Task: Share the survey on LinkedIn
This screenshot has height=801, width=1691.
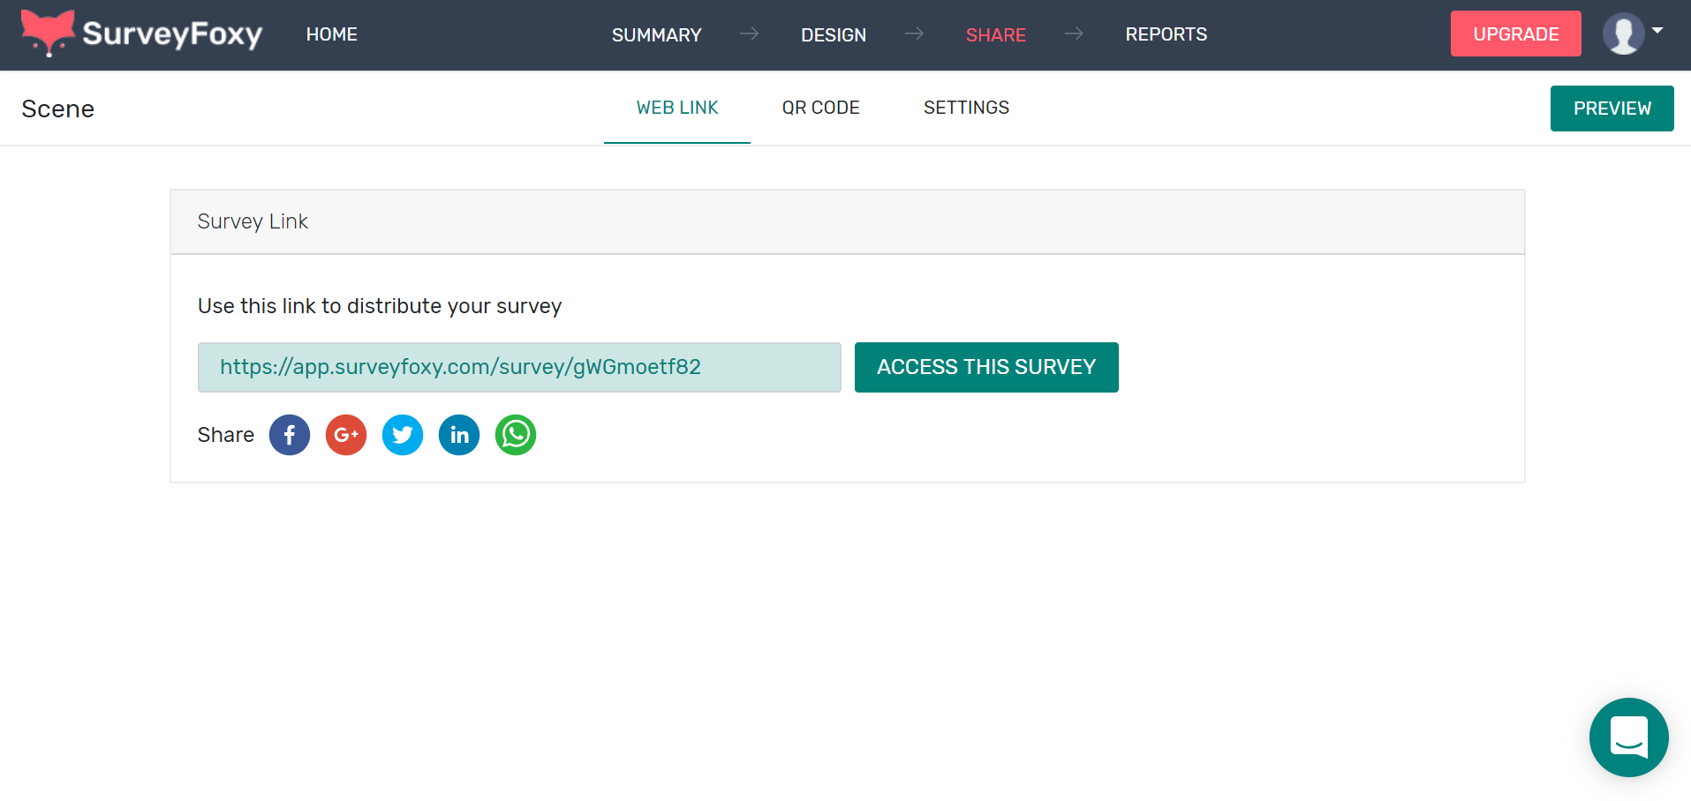Action: click(458, 435)
